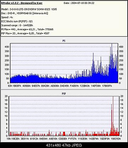Click the "1B05Fh" axis label
This screenshot has width=128, height=148.
coord(17,86)
